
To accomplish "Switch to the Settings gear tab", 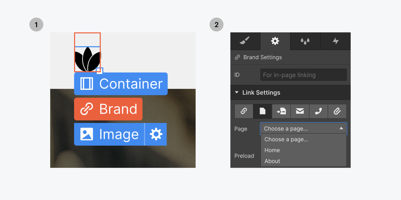I will [275, 41].
